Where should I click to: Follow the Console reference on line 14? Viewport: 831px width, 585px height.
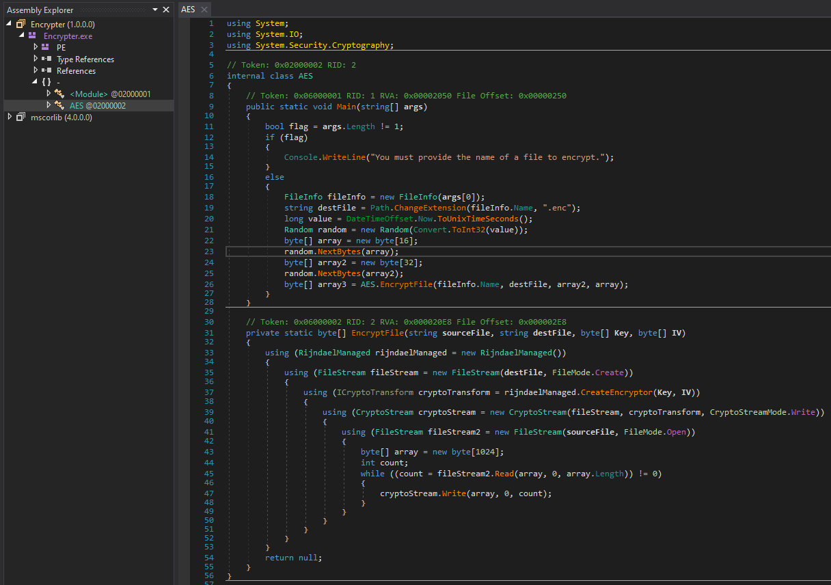[x=301, y=157]
